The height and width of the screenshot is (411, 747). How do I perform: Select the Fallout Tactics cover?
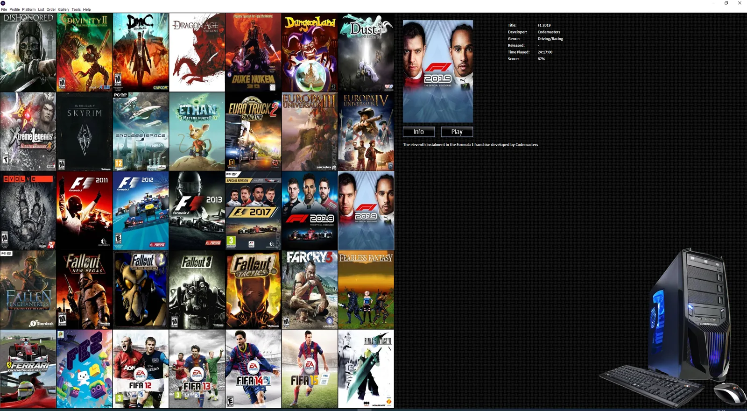tap(254, 290)
